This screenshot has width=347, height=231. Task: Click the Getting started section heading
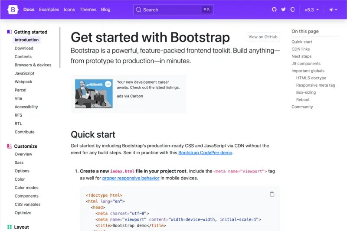point(30,32)
